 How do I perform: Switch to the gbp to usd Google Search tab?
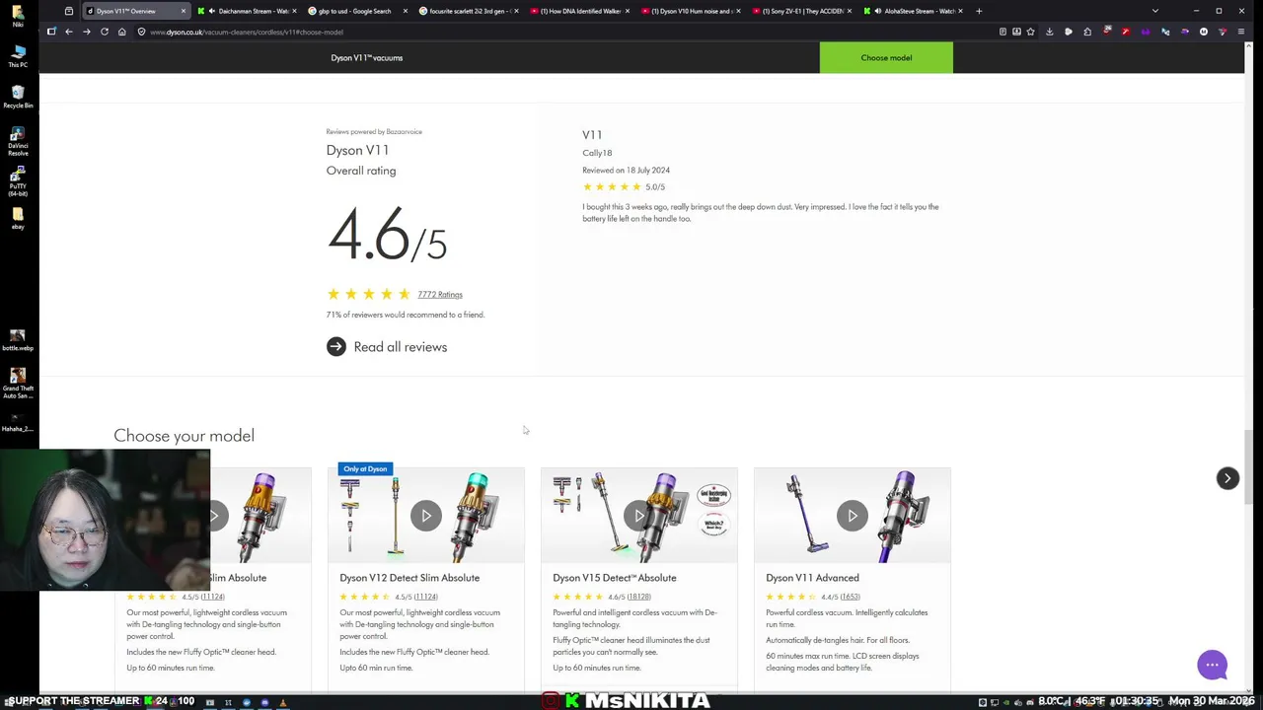point(356,11)
